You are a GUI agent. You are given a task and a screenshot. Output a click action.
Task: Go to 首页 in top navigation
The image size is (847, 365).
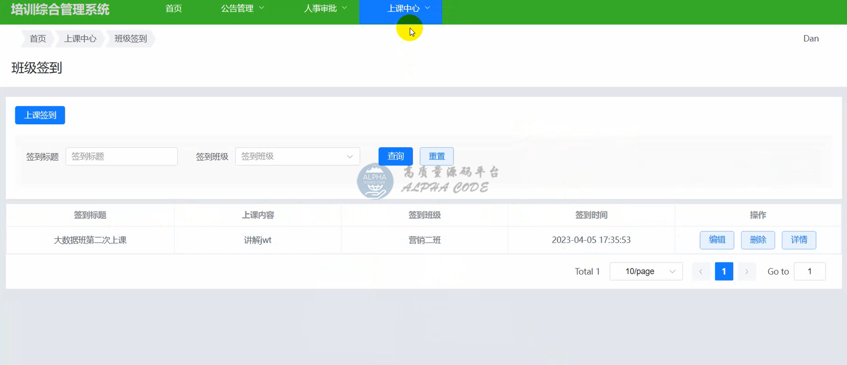(x=173, y=8)
